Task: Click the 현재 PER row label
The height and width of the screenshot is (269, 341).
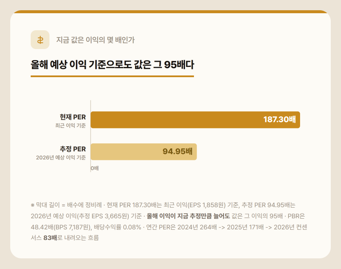Action: click(73, 117)
